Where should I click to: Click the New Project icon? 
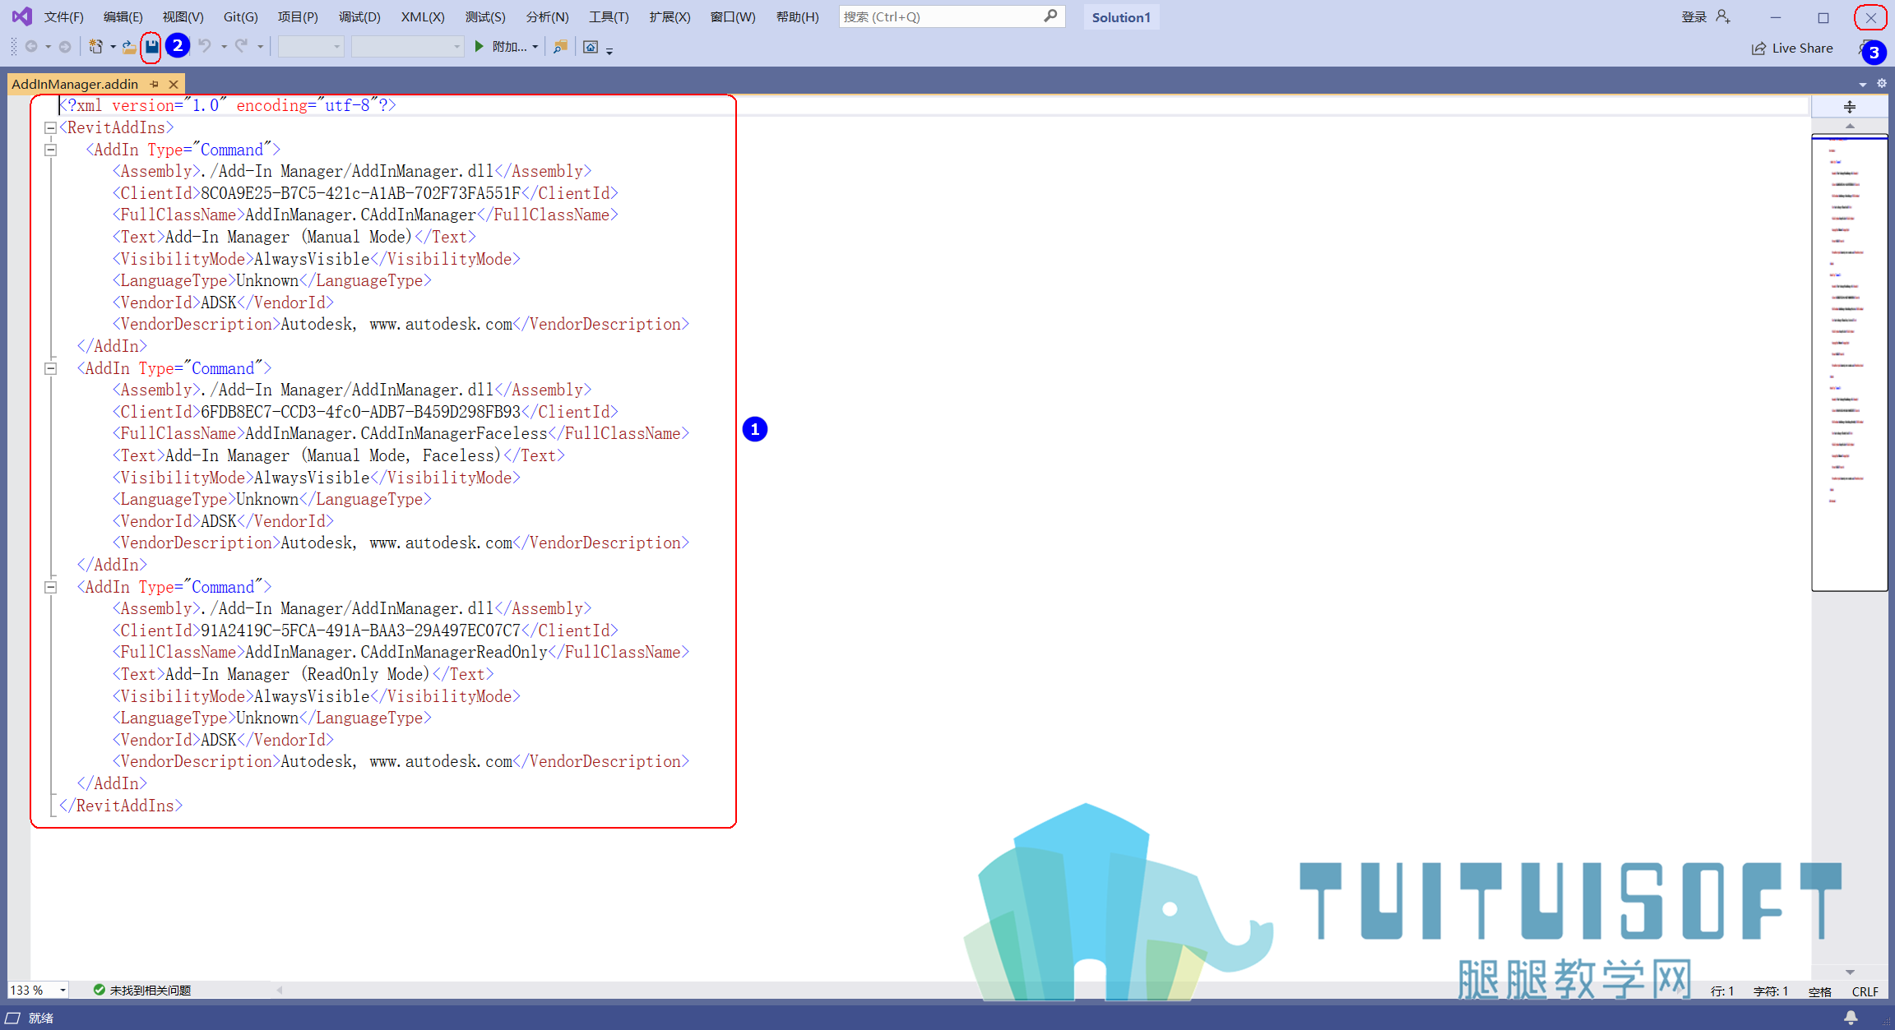96,47
